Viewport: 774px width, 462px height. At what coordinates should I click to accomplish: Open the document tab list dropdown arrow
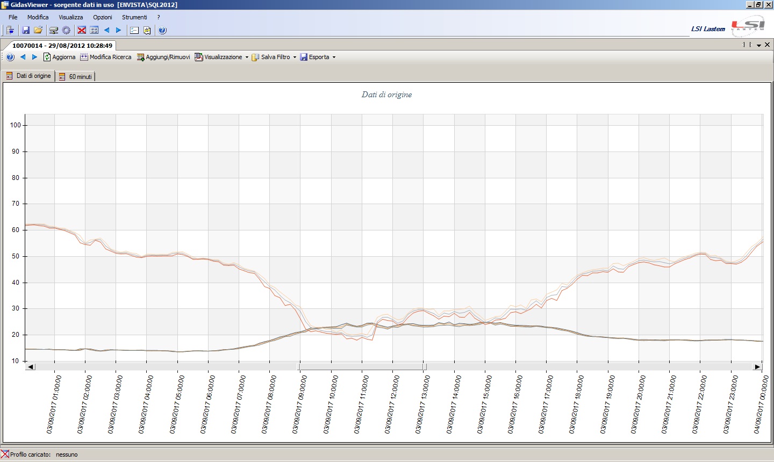pos(759,45)
